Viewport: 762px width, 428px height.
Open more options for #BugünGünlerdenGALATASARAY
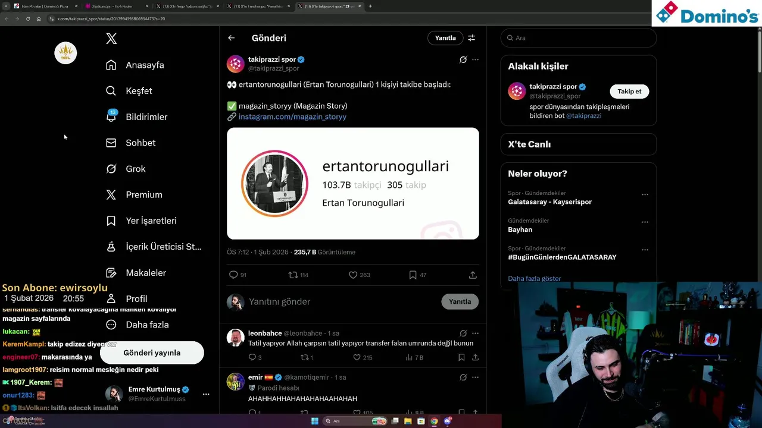(x=645, y=250)
